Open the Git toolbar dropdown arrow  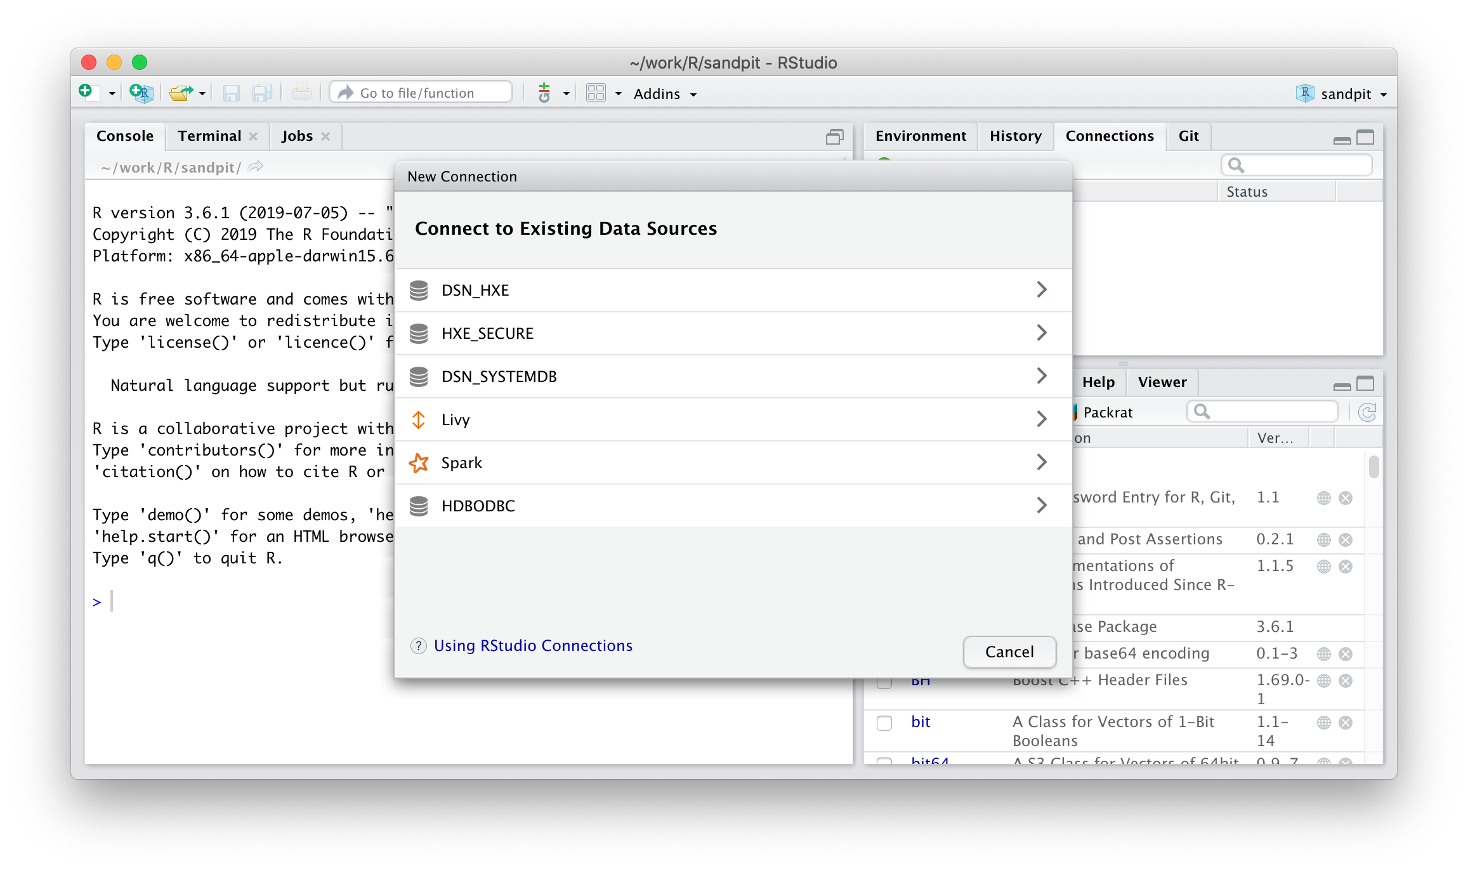566,94
